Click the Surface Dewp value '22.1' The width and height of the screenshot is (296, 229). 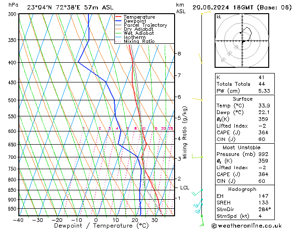(264, 113)
